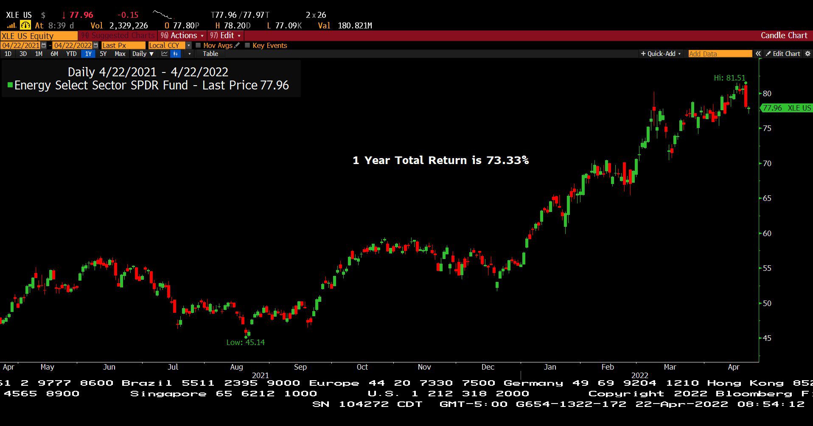Click the Last Px field

123,45
